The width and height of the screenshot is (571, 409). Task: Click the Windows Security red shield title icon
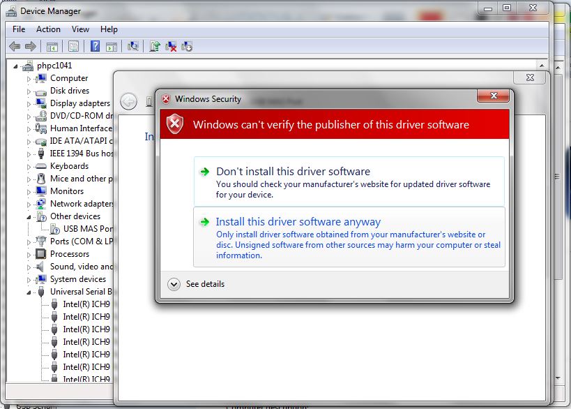pos(166,99)
